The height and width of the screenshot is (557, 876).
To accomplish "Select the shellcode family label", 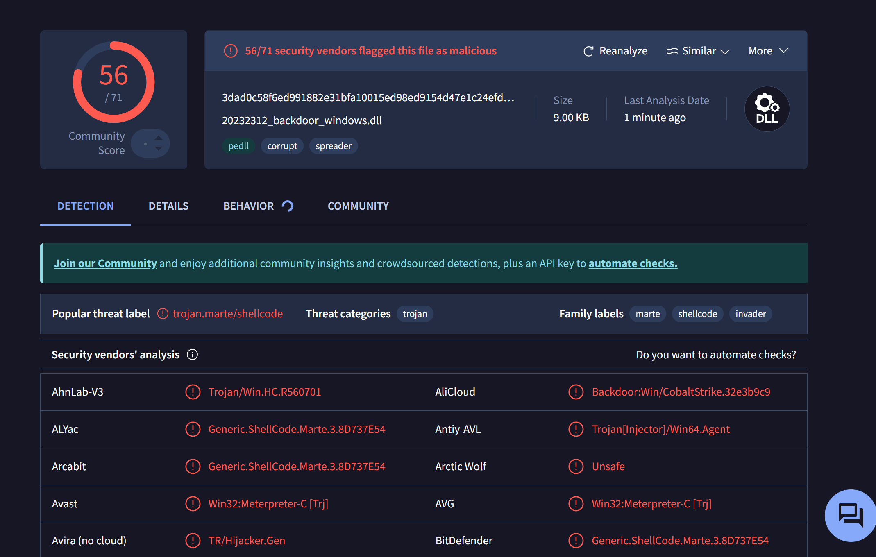I will pyautogui.click(x=697, y=314).
